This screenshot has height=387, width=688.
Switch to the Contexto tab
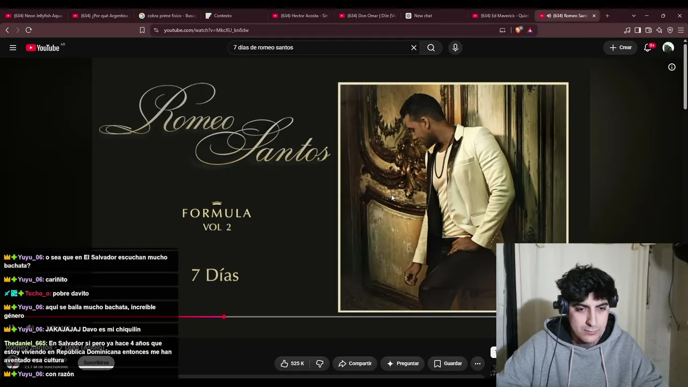coord(234,16)
